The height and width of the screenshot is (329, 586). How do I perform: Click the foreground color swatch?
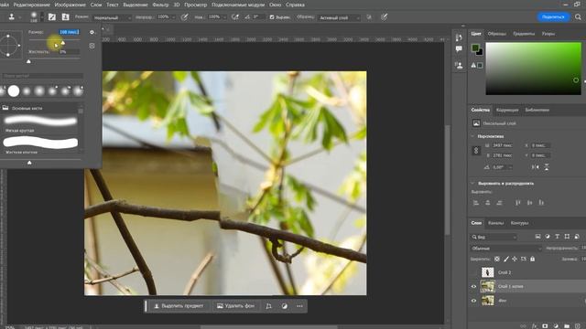[475, 48]
